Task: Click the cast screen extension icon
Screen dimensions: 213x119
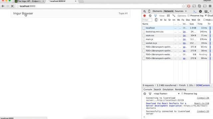Action: click(x=194, y=6)
